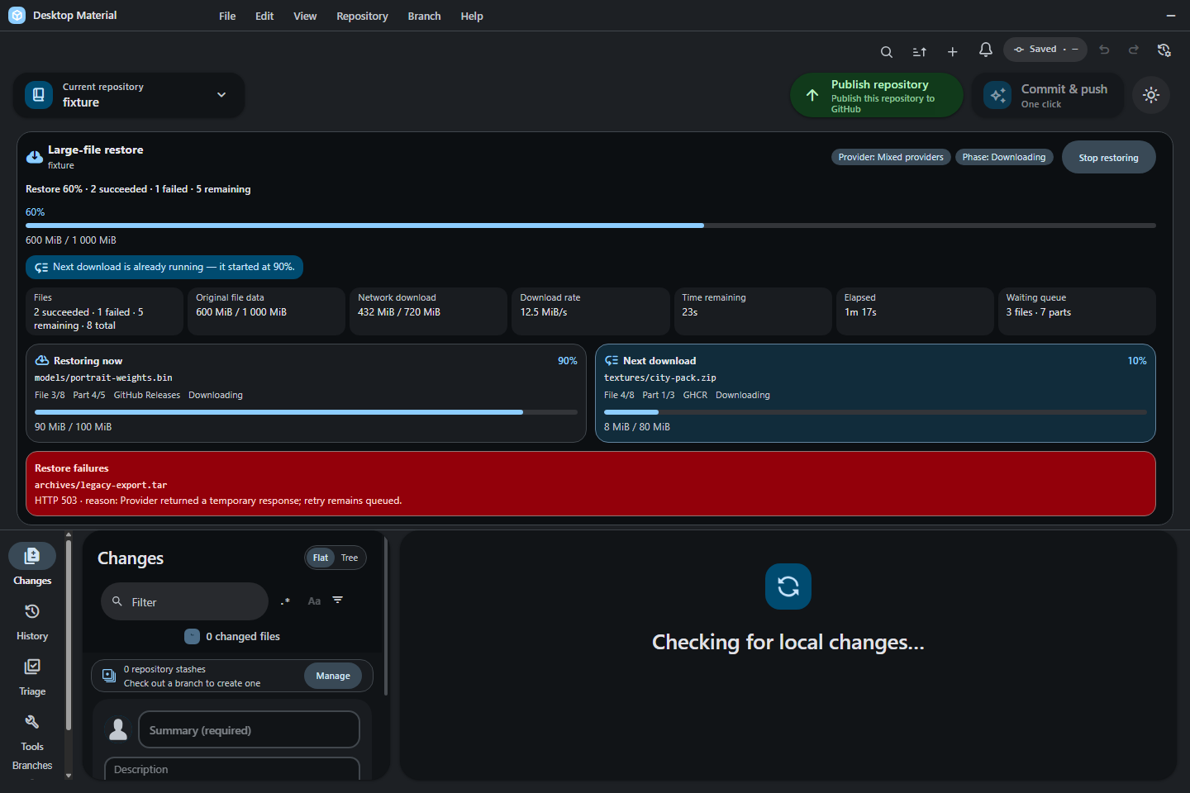Click Manage stashes button
This screenshot has height=793, width=1190.
(x=333, y=676)
